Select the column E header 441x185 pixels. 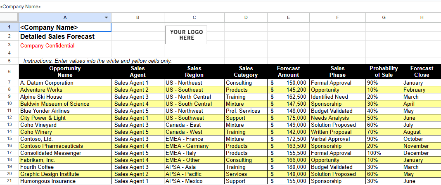[x=288, y=17]
